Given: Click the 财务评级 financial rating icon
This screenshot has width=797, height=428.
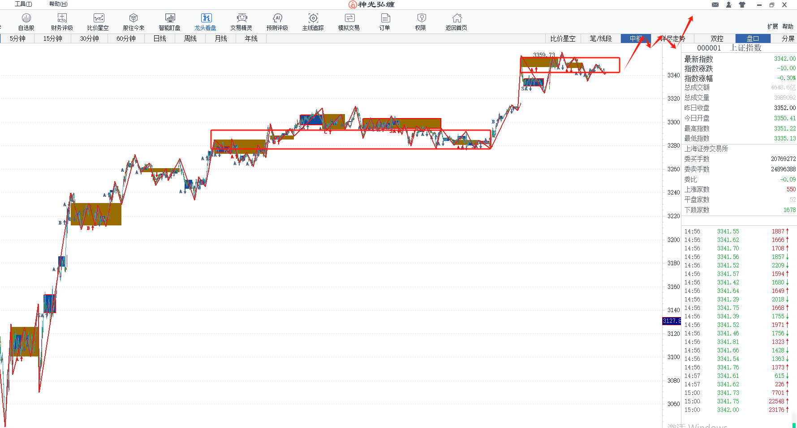Looking at the screenshot, I should (x=62, y=18).
